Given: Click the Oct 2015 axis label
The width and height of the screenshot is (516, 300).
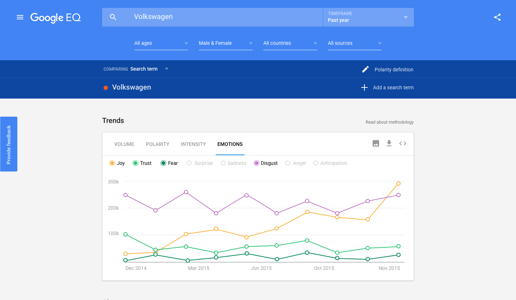Looking at the screenshot, I should coord(324,268).
